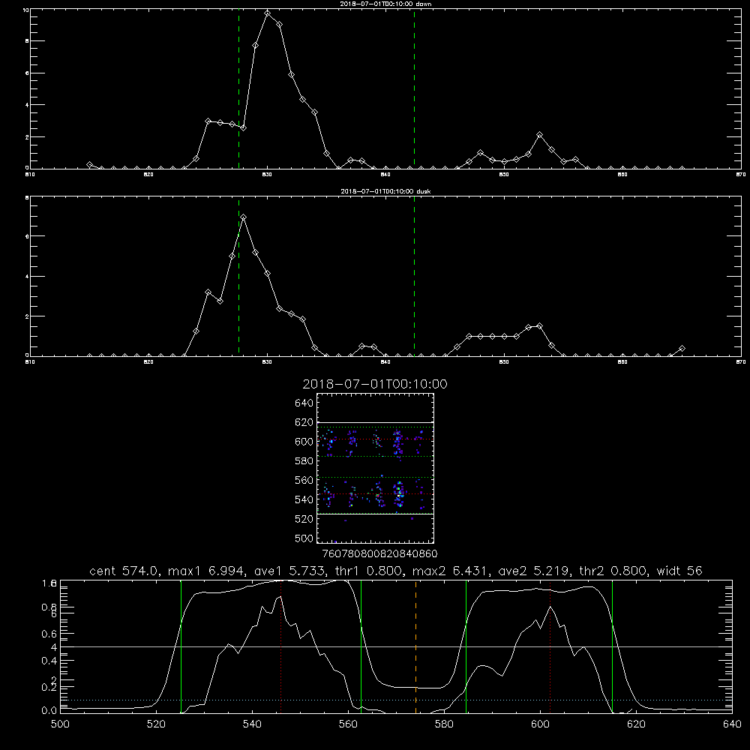
Task: Click the isolated last diamond point in the dusk plot
Action: click(682, 348)
